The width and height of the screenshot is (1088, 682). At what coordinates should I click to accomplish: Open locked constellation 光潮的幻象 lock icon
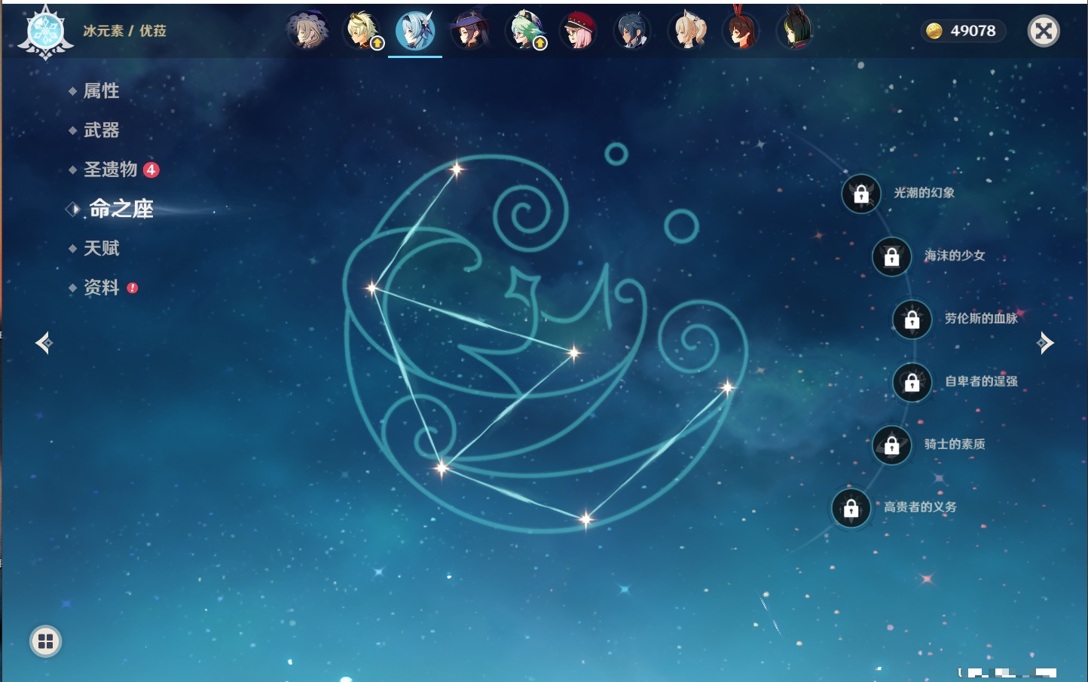click(x=861, y=194)
